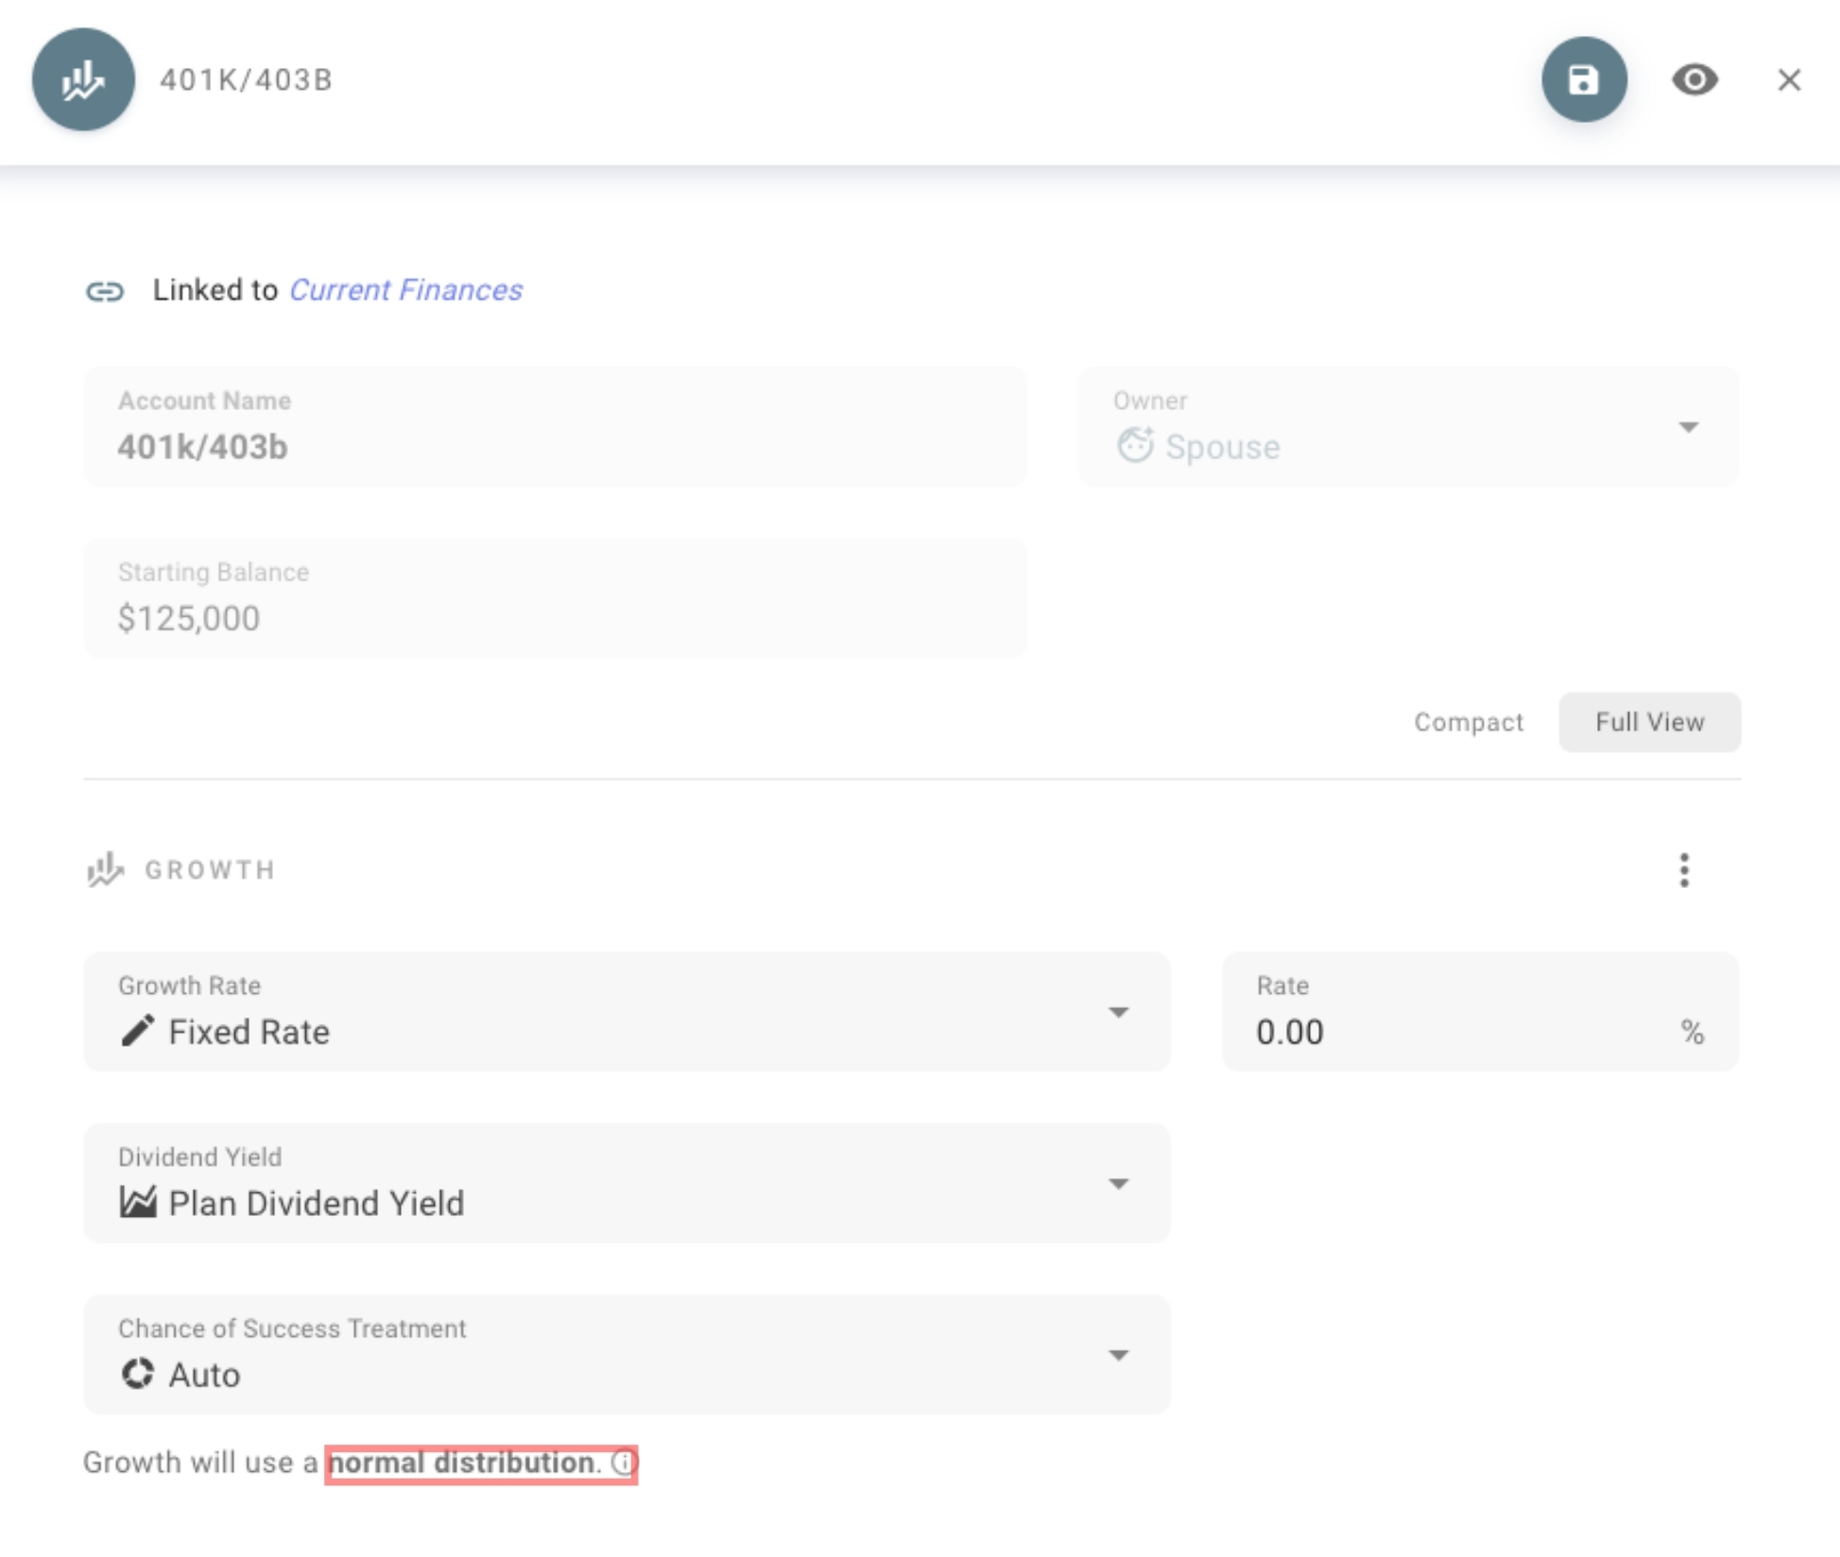1840x1557 pixels.
Task: Click the 401K/403B chart icon in header
Action: tap(83, 79)
